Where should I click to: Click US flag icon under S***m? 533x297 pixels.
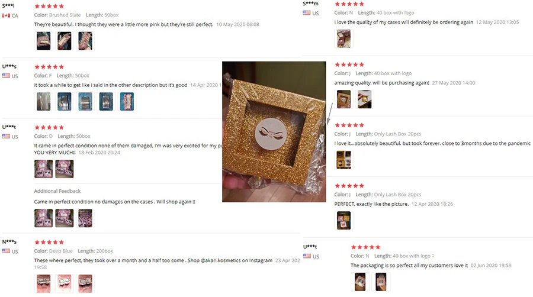click(307, 13)
